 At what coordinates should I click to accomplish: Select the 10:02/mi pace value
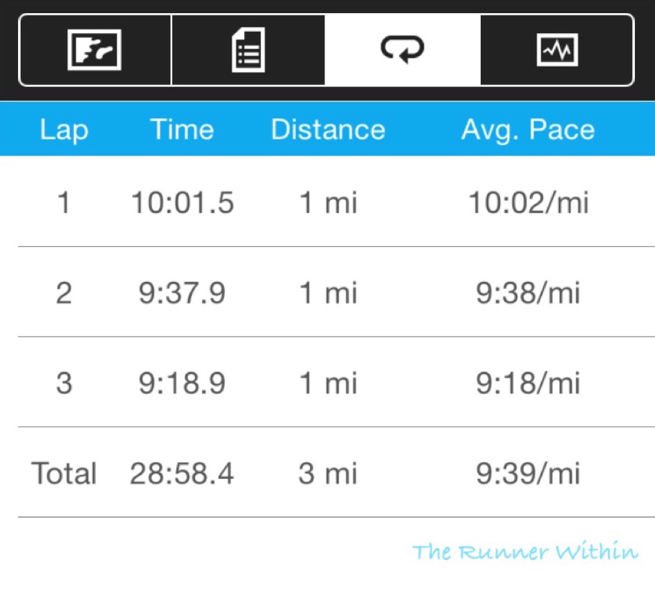coord(528,204)
